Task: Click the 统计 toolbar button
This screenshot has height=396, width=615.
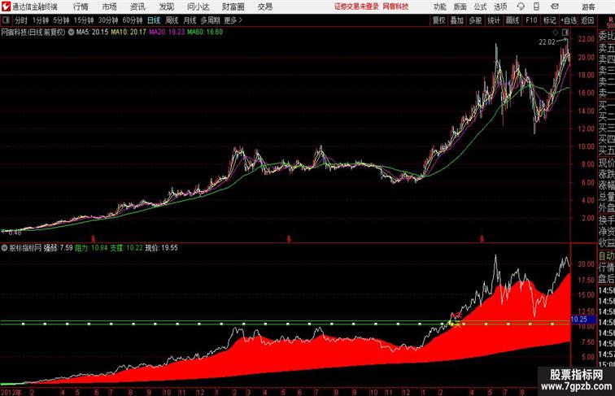Action: (494, 20)
